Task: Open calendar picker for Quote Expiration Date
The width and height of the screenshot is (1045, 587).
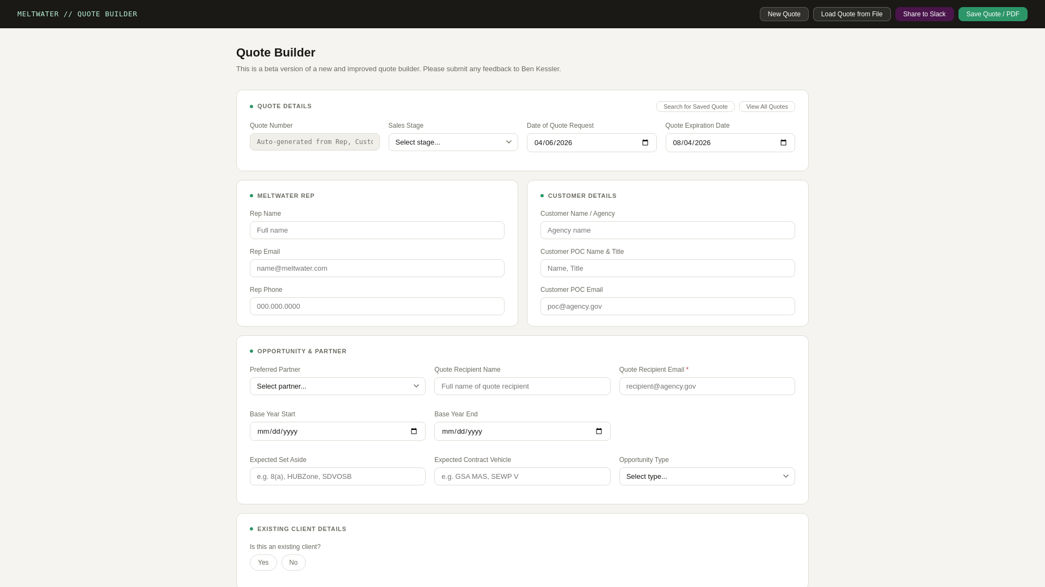Action: coord(783,143)
